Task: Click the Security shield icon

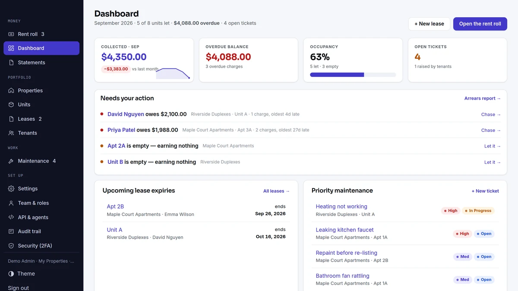Action: pyautogui.click(x=11, y=246)
